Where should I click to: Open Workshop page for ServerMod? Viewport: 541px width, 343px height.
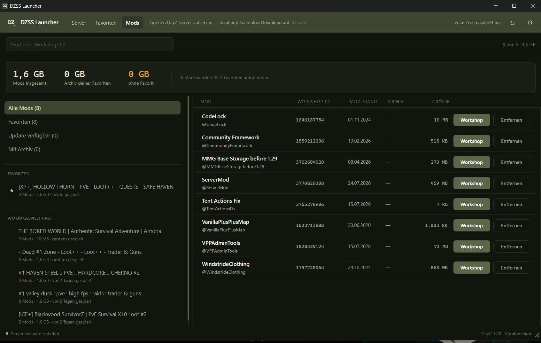[x=472, y=183]
